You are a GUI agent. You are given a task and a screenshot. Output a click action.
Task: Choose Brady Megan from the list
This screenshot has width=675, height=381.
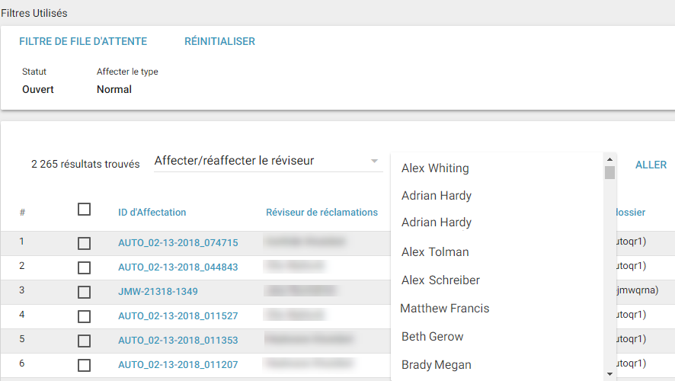coord(436,365)
